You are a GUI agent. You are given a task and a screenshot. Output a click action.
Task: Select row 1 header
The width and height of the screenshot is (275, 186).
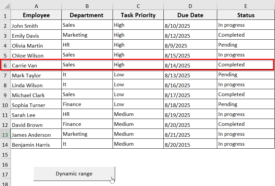5,16
